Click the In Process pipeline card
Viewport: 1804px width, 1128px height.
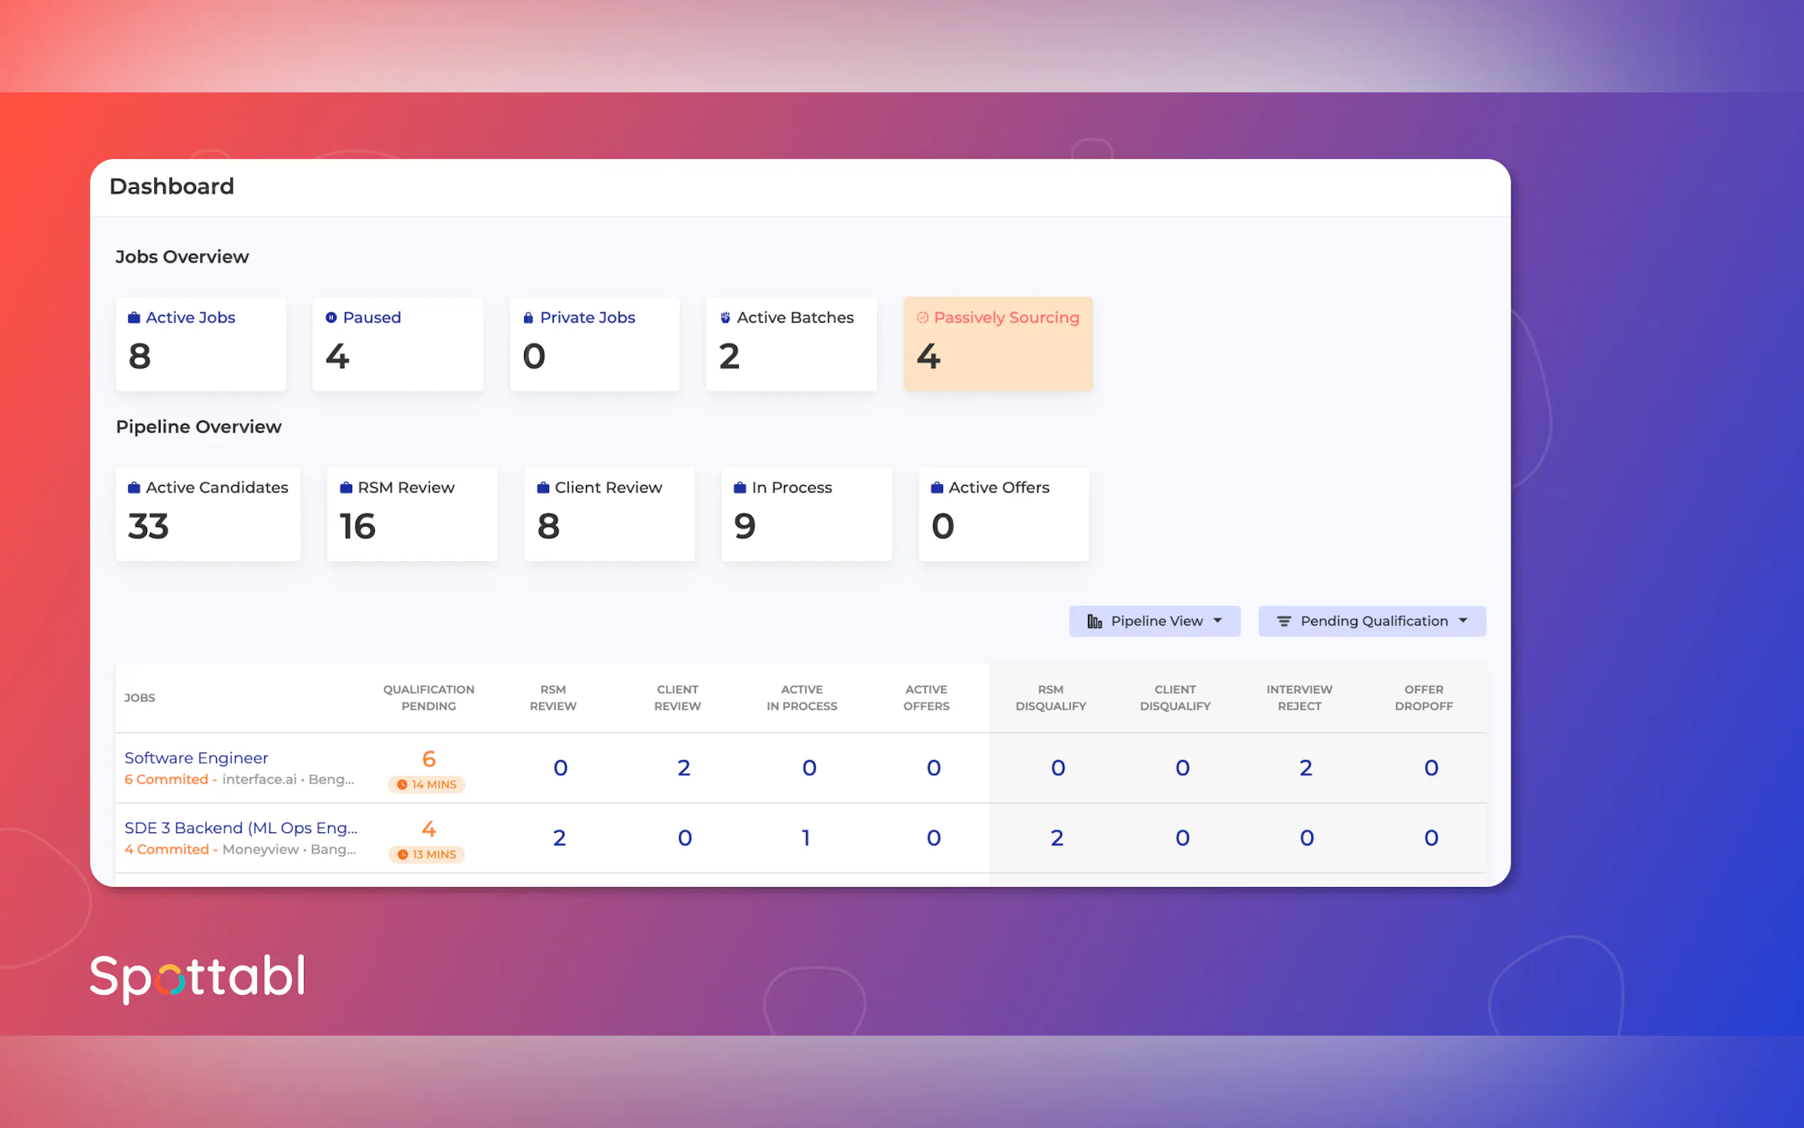coord(806,514)
